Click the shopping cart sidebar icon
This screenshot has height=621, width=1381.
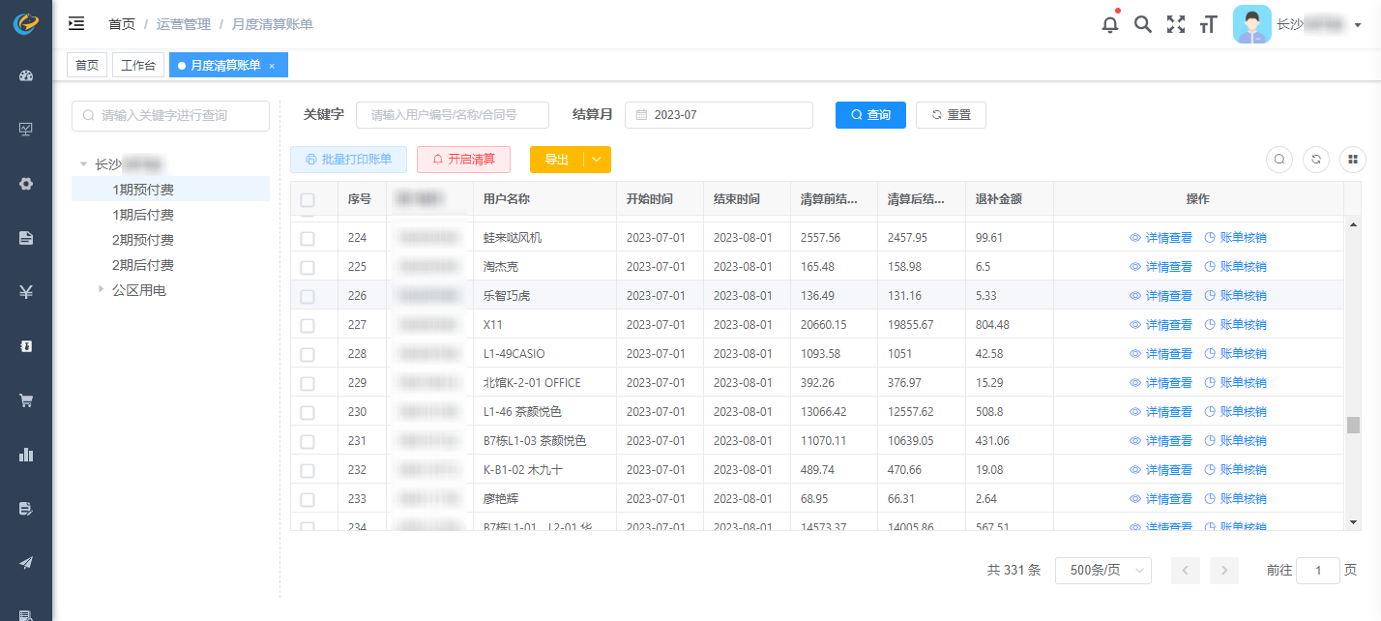click(x=26, y=399)
